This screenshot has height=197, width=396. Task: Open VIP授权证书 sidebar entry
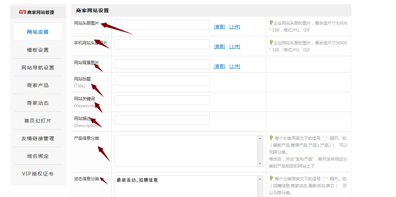pyautogui.click(x=38, y=174)
